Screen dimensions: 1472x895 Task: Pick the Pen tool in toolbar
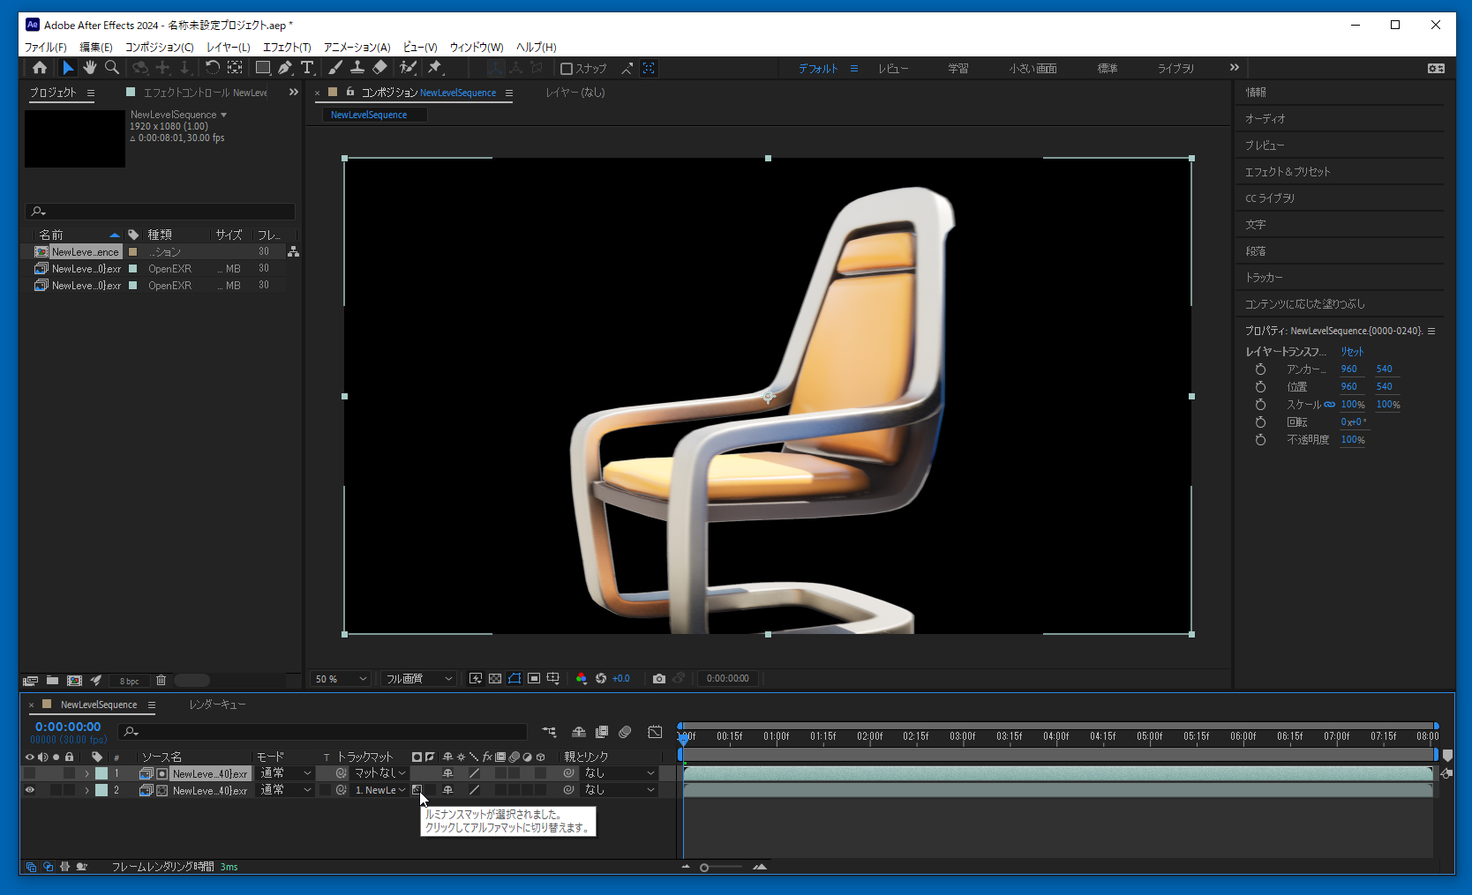click(285, 68)
